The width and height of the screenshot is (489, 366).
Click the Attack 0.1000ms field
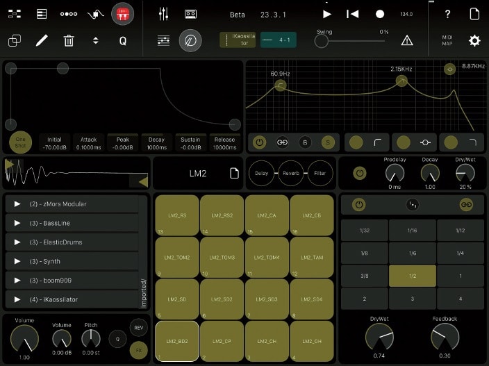point(89,143)
